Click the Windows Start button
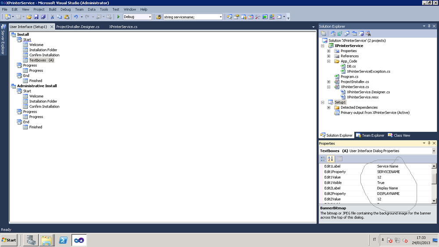Screen dimensions: 439x247 [x=9, y=240]
